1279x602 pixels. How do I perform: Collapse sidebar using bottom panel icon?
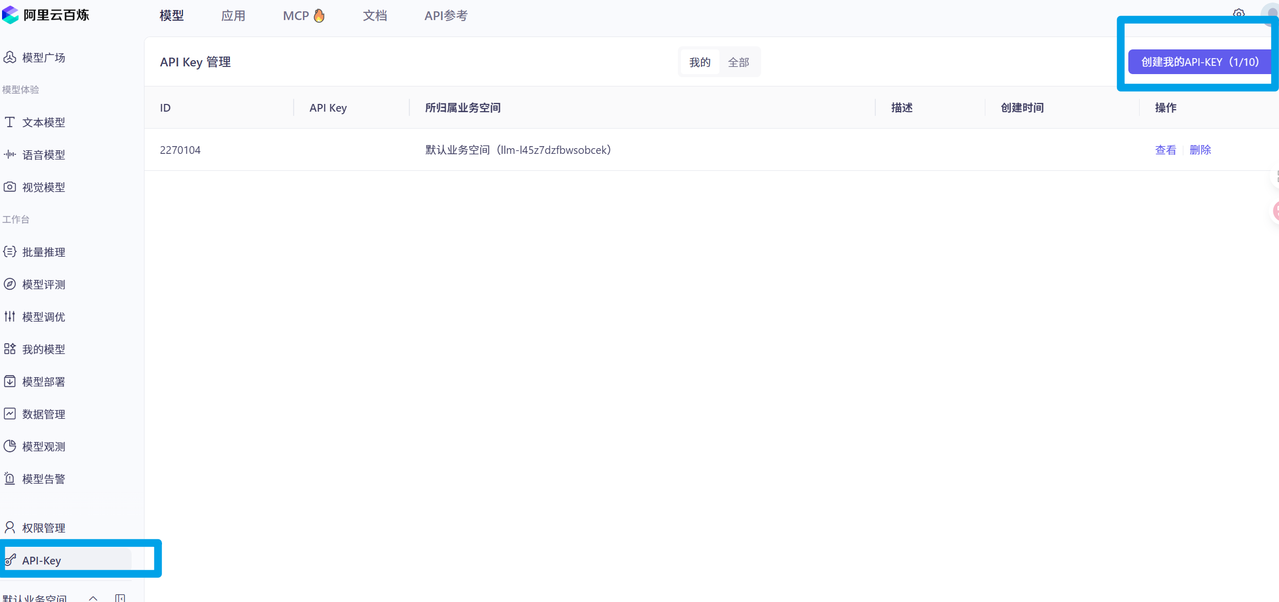pyautogui.click(x=120, y=597)
